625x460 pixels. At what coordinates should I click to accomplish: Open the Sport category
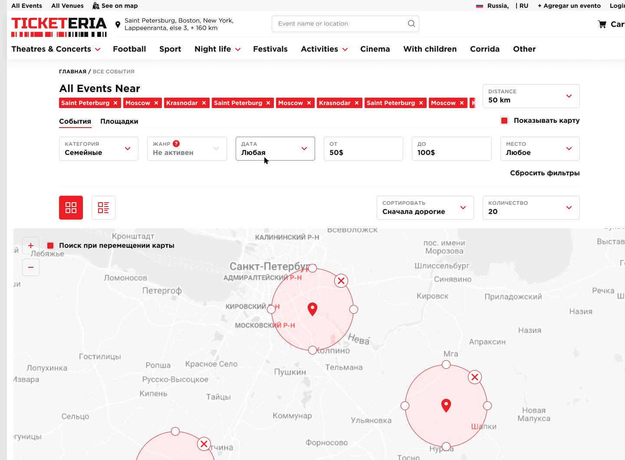[170, 49]
